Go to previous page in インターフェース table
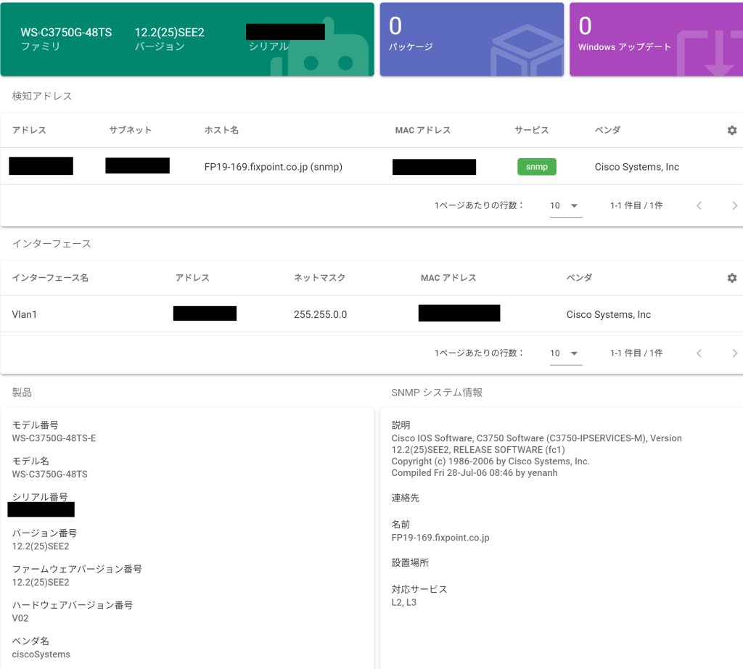 [699, 353]
